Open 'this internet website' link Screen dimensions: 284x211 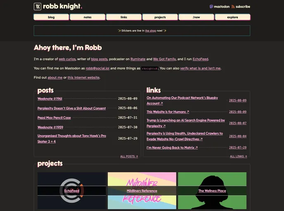click(83, 77)
